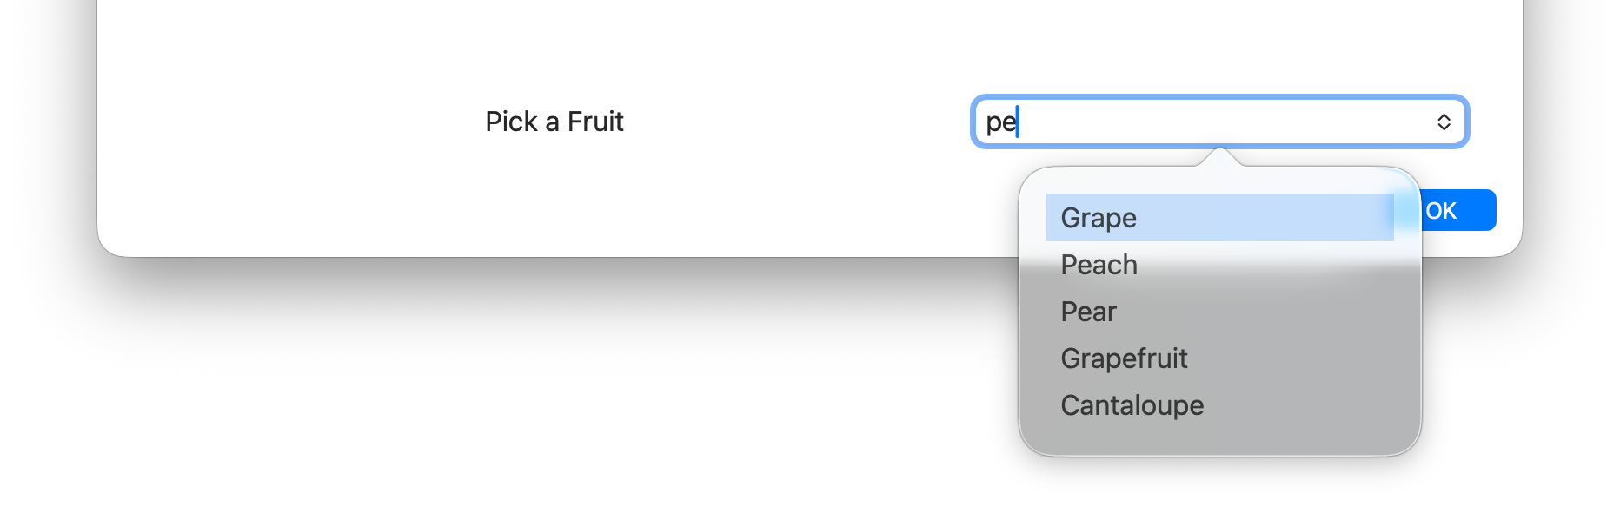The width and height of the screenshot is (1620, 526).
Task: Select the Grapefruit option
Action: click(x=1124, y=358)
